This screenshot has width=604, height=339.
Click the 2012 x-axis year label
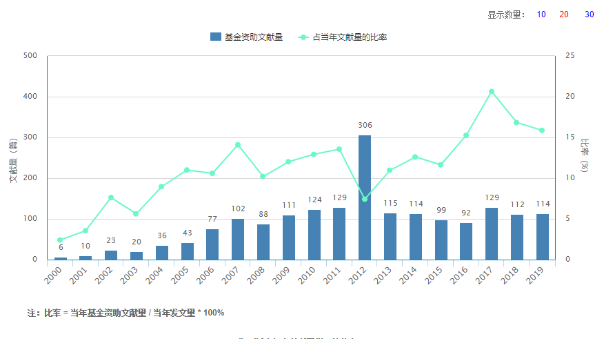click(357, 275)
